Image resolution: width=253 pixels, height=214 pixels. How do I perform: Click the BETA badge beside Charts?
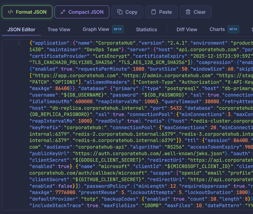[233, 29]
